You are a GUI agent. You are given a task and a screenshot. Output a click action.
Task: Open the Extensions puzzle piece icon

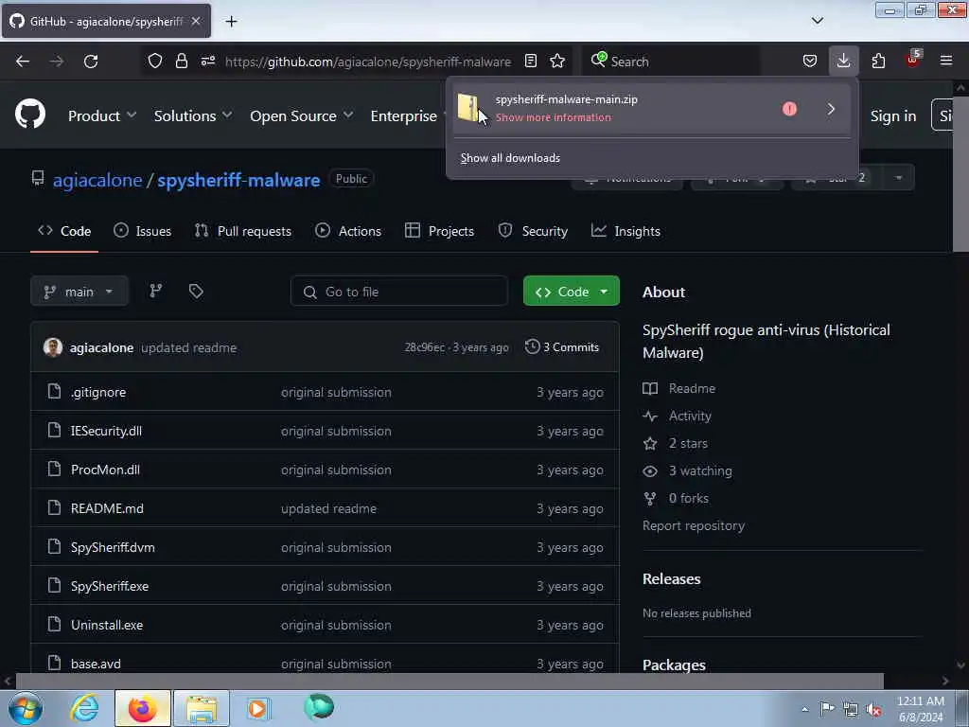click(x=878, y=61)
